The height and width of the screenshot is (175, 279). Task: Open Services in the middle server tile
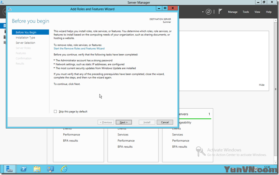(x=123, y=135)
